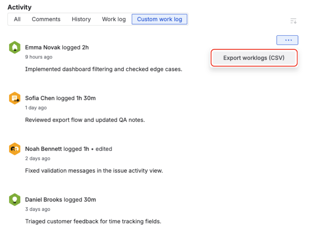Click the '3 days ago' timestamp
Viewport: 311px width, 237px height.
38,209
